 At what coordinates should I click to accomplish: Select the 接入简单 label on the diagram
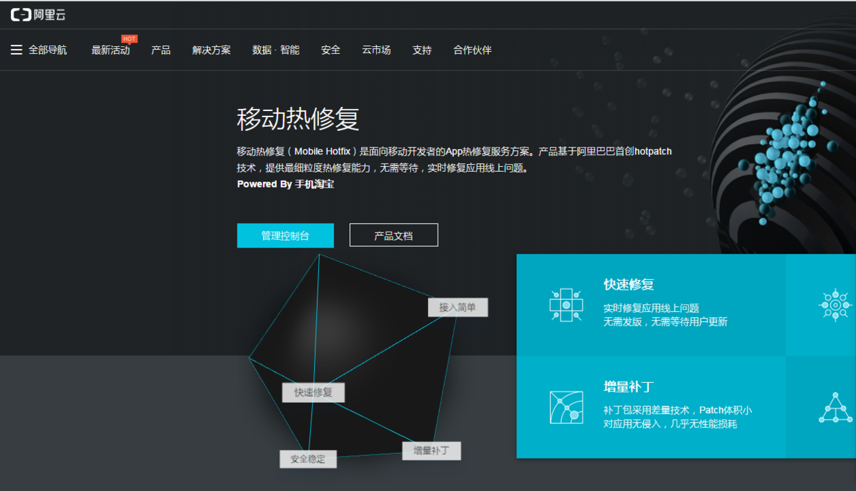coord(458,308)
